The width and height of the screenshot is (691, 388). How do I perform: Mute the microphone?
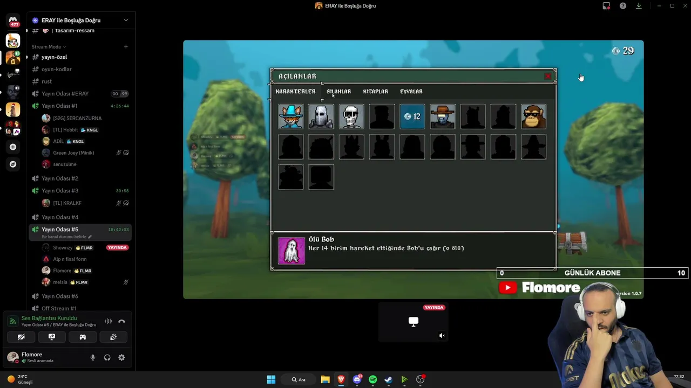(93, 357)
